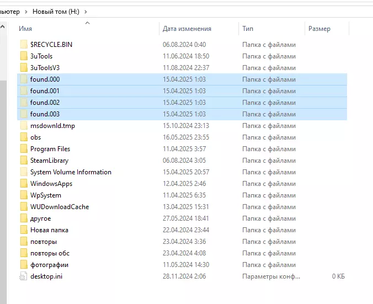This screenshot has width=373, height=304.
Task: Click the WUDownloadCache folder name
Action: 60,207
